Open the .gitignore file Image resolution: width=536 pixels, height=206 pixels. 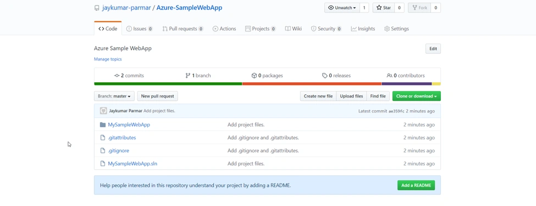click(x=118, y=151)
